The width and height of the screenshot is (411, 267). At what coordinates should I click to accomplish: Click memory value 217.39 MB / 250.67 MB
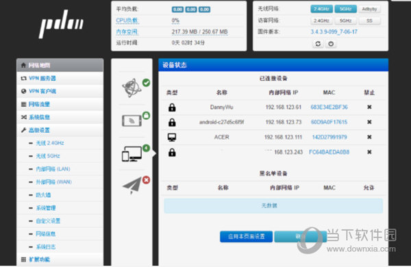pos(199,31)
